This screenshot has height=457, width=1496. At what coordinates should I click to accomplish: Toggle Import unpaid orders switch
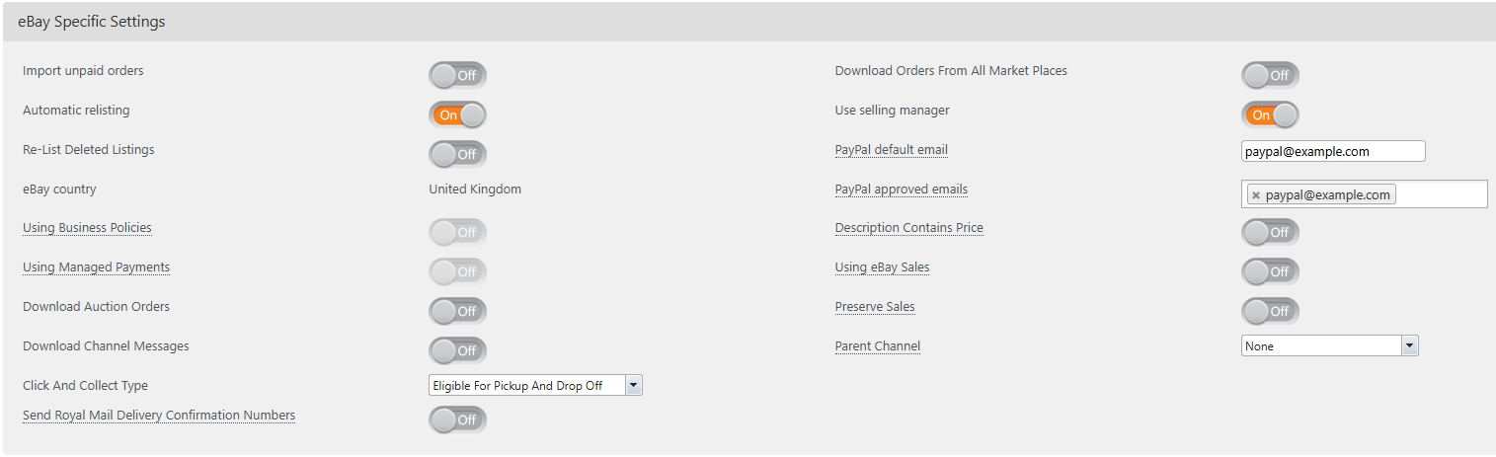[x=457, y=75]
